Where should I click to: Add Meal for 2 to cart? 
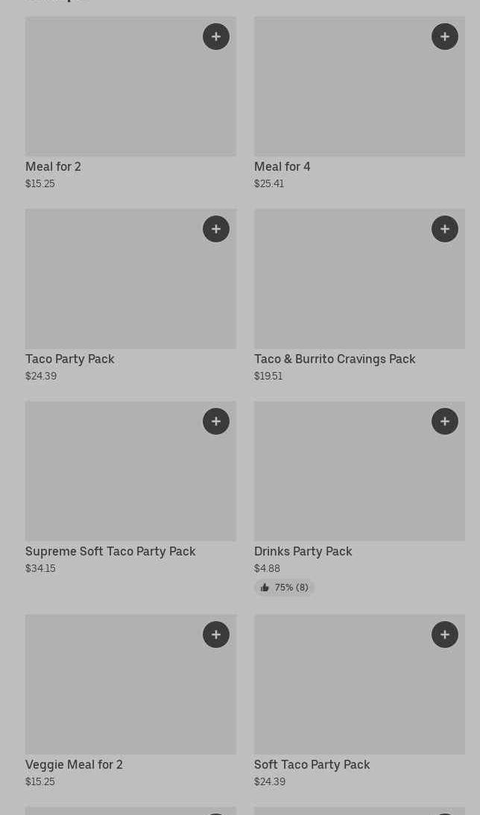pyautogui.click(x=216, y=37)
